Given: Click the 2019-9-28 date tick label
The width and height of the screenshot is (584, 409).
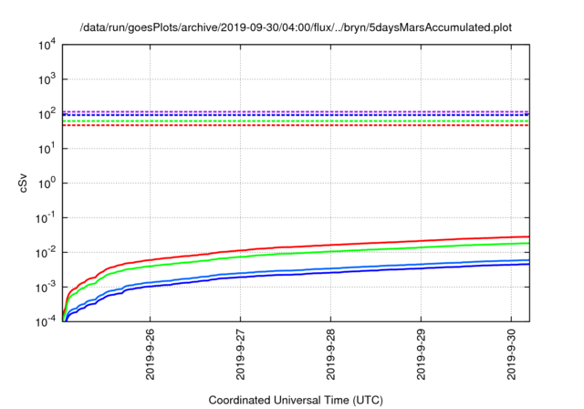Looking at the screenshot, I should (330, 354).
